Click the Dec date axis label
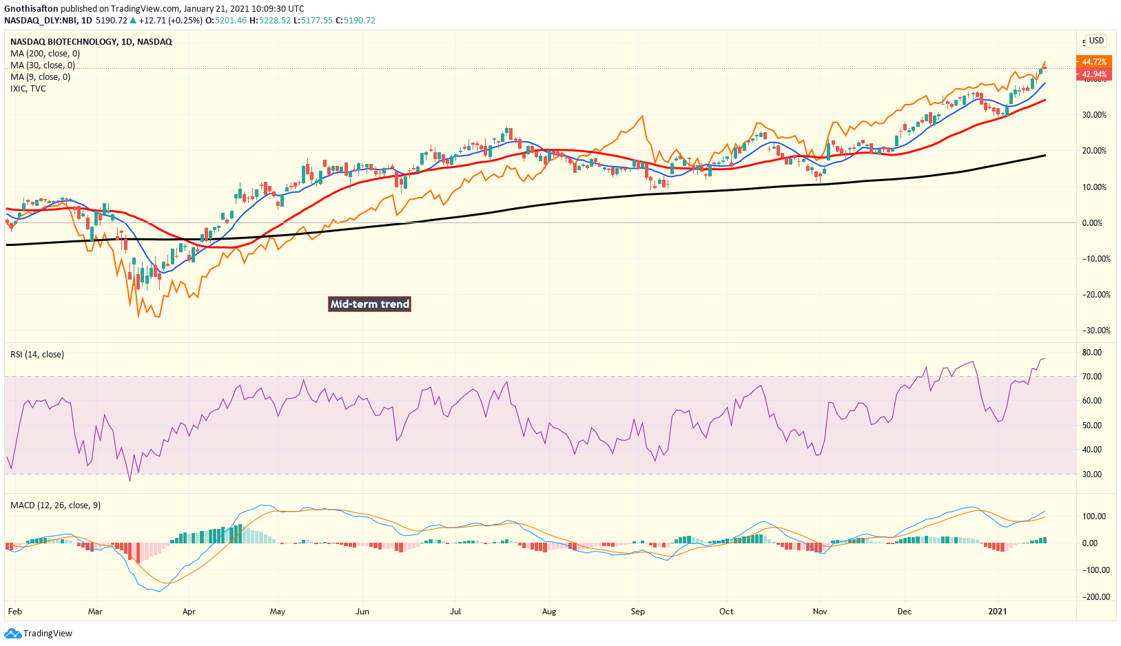The height and width of the screenshot is (646, 1121). click(904, 611)
